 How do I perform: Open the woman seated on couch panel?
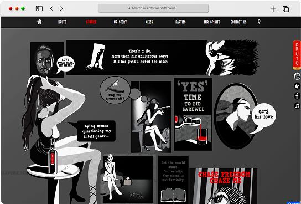pos(128,179)
